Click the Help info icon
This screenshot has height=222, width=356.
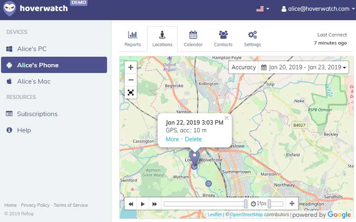point(9,130)
